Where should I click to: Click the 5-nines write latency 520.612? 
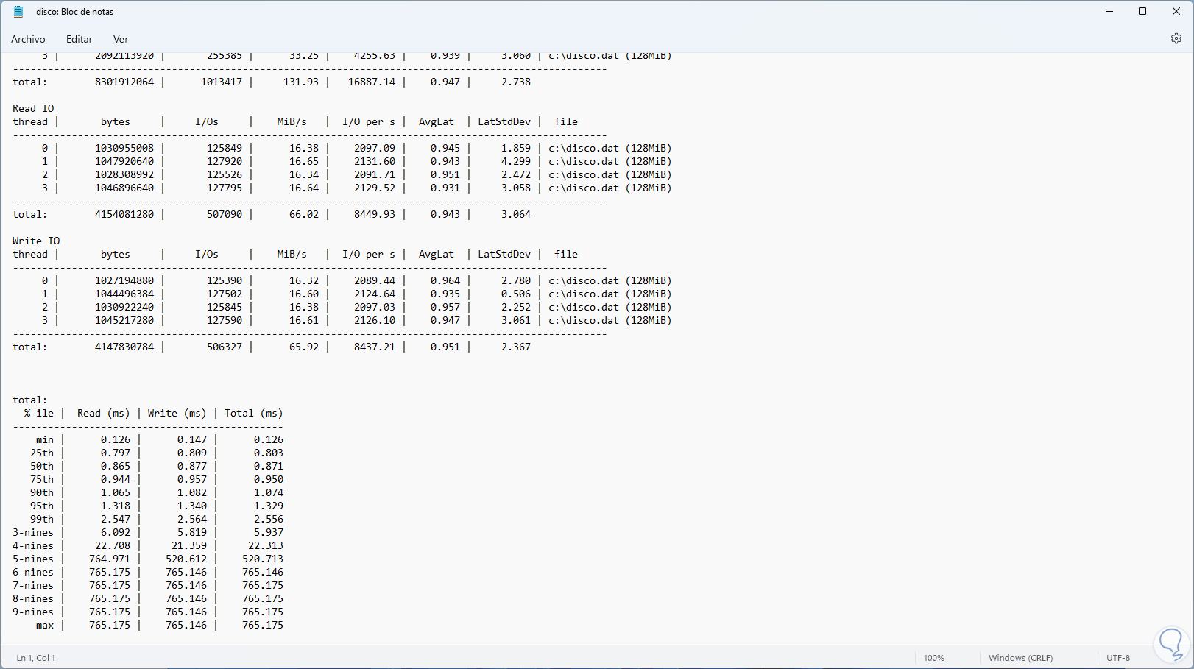point(186,559)
